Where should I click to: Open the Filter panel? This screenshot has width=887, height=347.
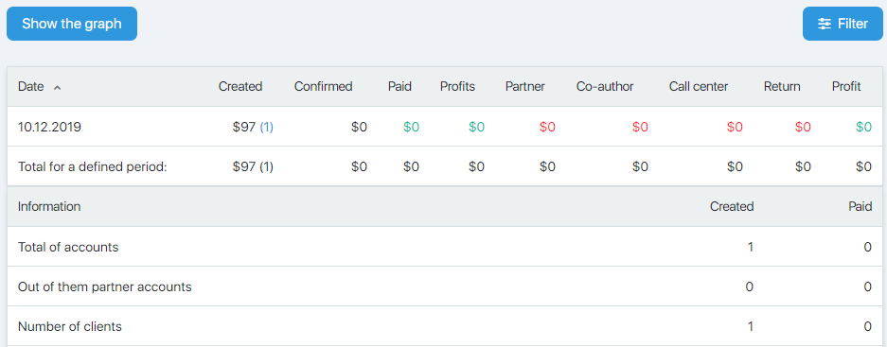843,24
